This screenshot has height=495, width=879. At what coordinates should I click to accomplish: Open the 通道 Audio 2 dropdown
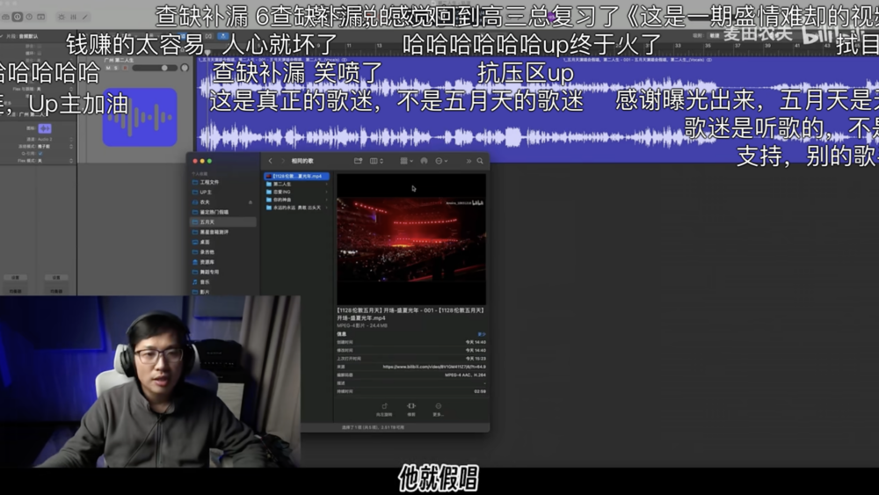[54, 139]
